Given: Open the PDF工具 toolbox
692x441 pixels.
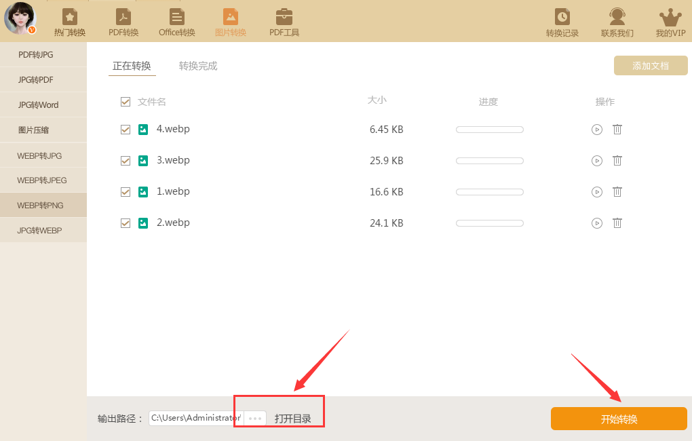Looking at the screenshot, I should [x=284, y=22].
